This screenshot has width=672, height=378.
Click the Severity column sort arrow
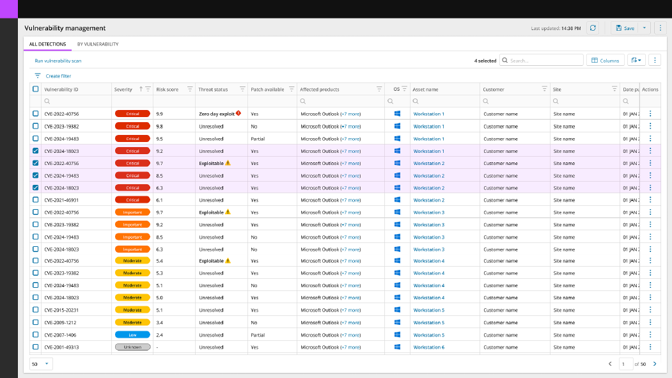tap(141, 90)
